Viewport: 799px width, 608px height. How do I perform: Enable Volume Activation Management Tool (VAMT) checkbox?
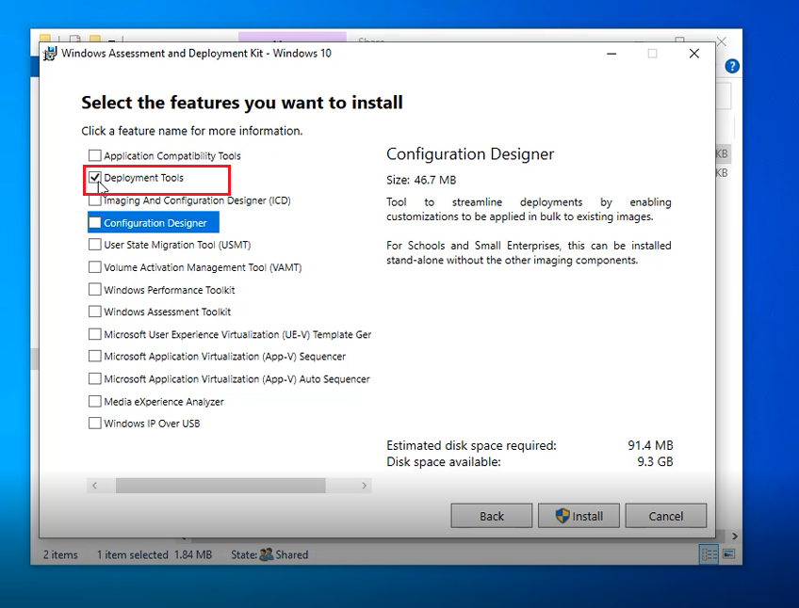coord(95,267)
